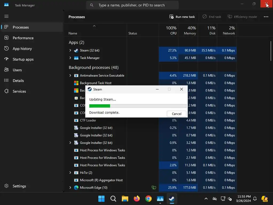Viewport: 273px width, 205px height.
Task: Launch Firefox from the taskbar
Action: coord(137,199)
